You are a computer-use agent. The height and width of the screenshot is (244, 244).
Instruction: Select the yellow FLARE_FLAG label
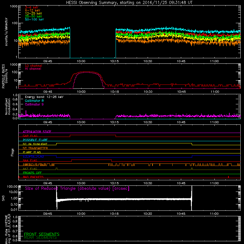point(32,152)
